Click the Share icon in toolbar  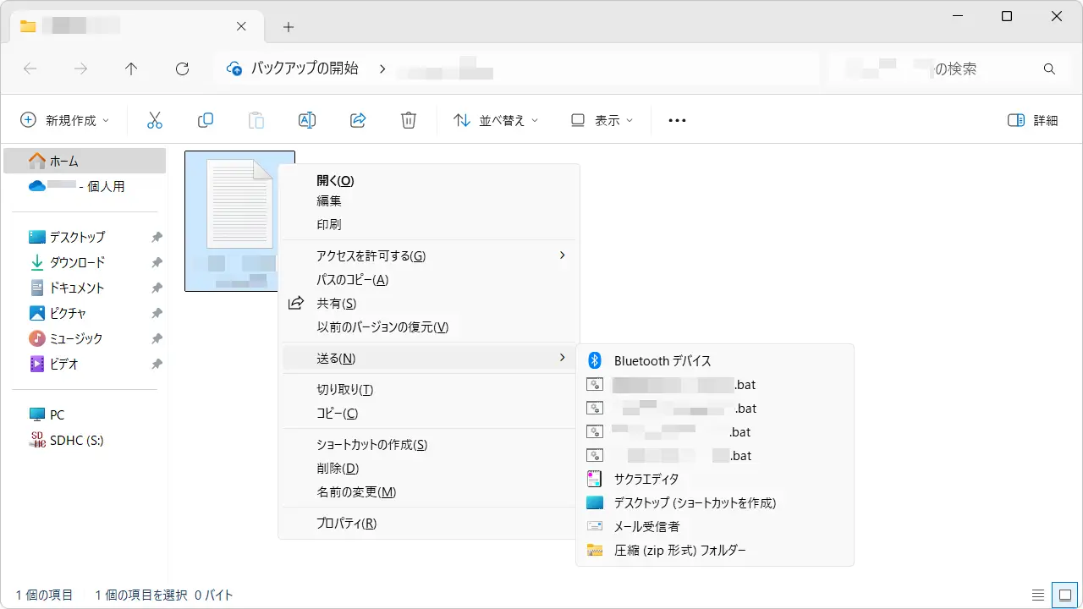tap(357, 120)
